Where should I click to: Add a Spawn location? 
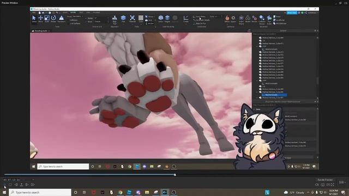click(233, 19)
